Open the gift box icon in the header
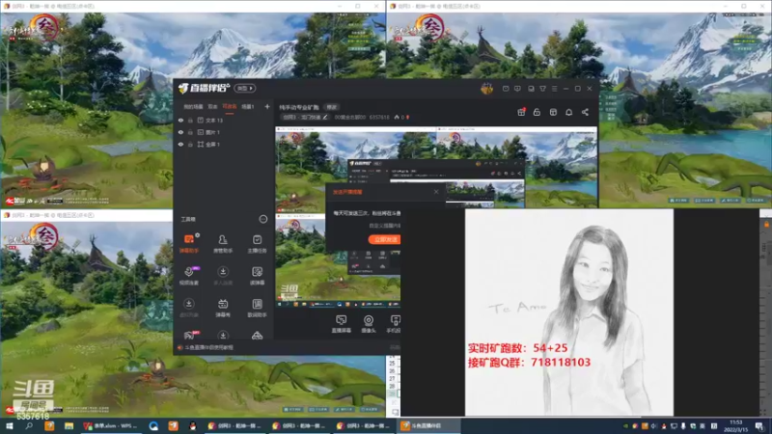Screen dimensions: 772x434 coord(521,112)
